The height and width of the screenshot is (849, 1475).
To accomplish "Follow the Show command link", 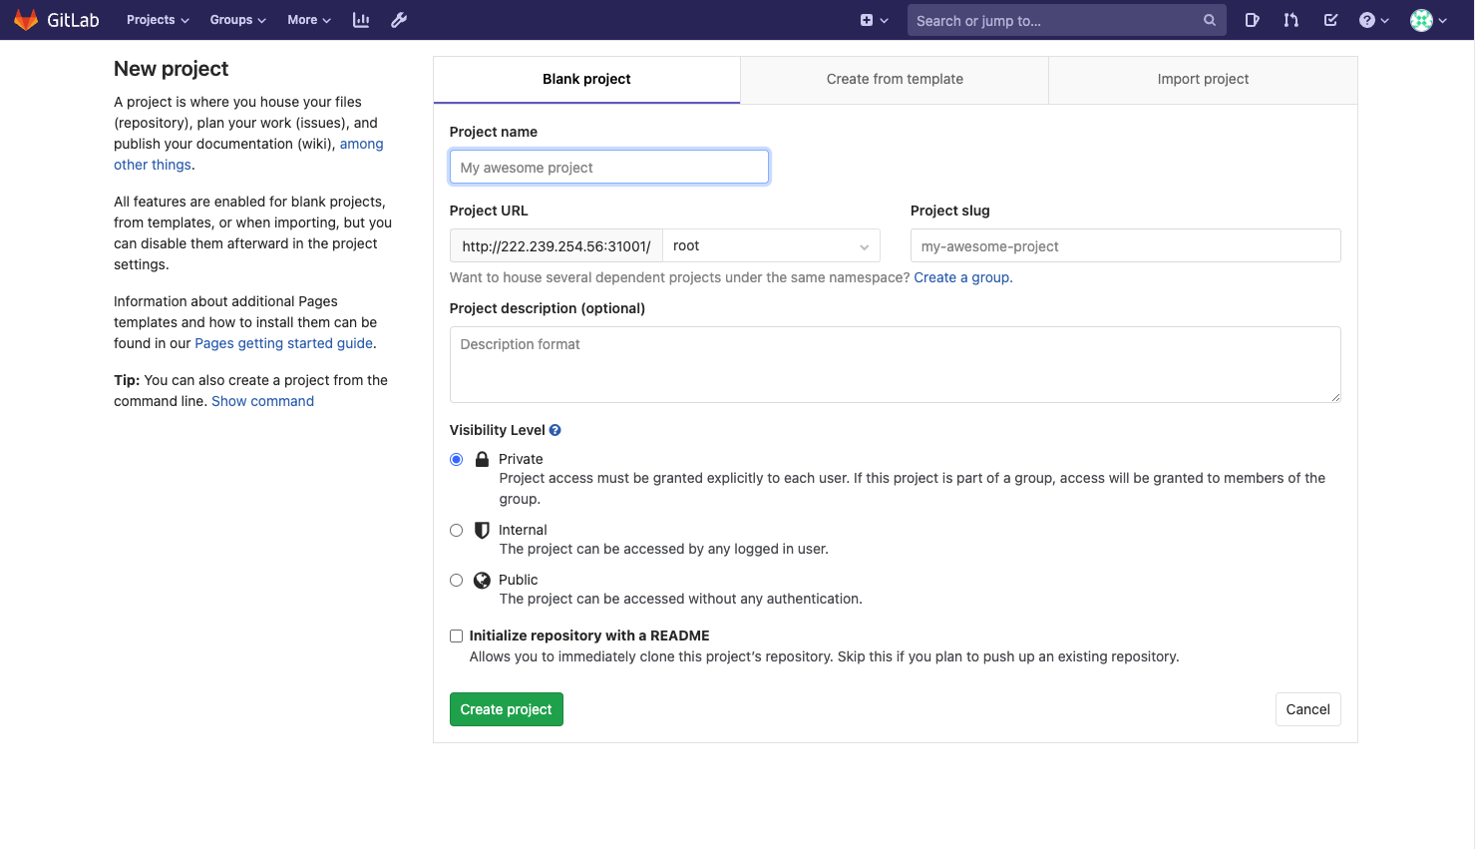I will [262, 401].
